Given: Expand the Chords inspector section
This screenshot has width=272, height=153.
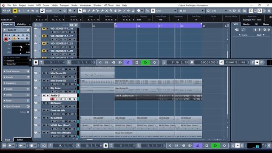Looking at the screenshot, I should click(x=17, y=77).
